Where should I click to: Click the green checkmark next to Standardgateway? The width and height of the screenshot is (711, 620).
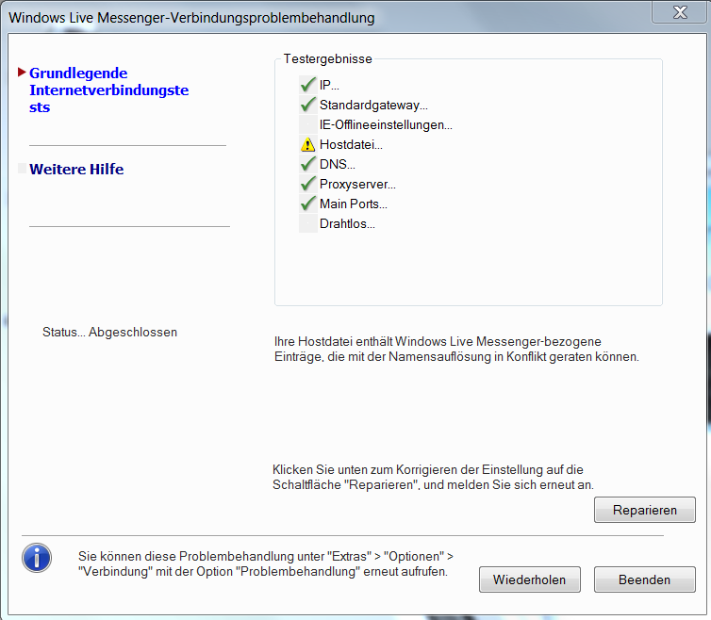coord(308,105)
